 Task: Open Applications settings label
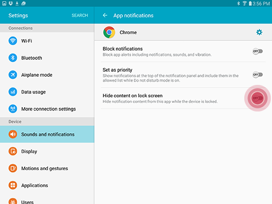tap(35, 186)
